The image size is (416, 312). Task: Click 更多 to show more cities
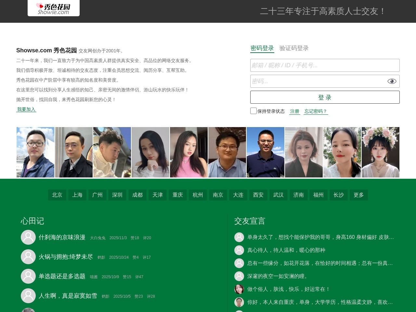click(359, 195)
